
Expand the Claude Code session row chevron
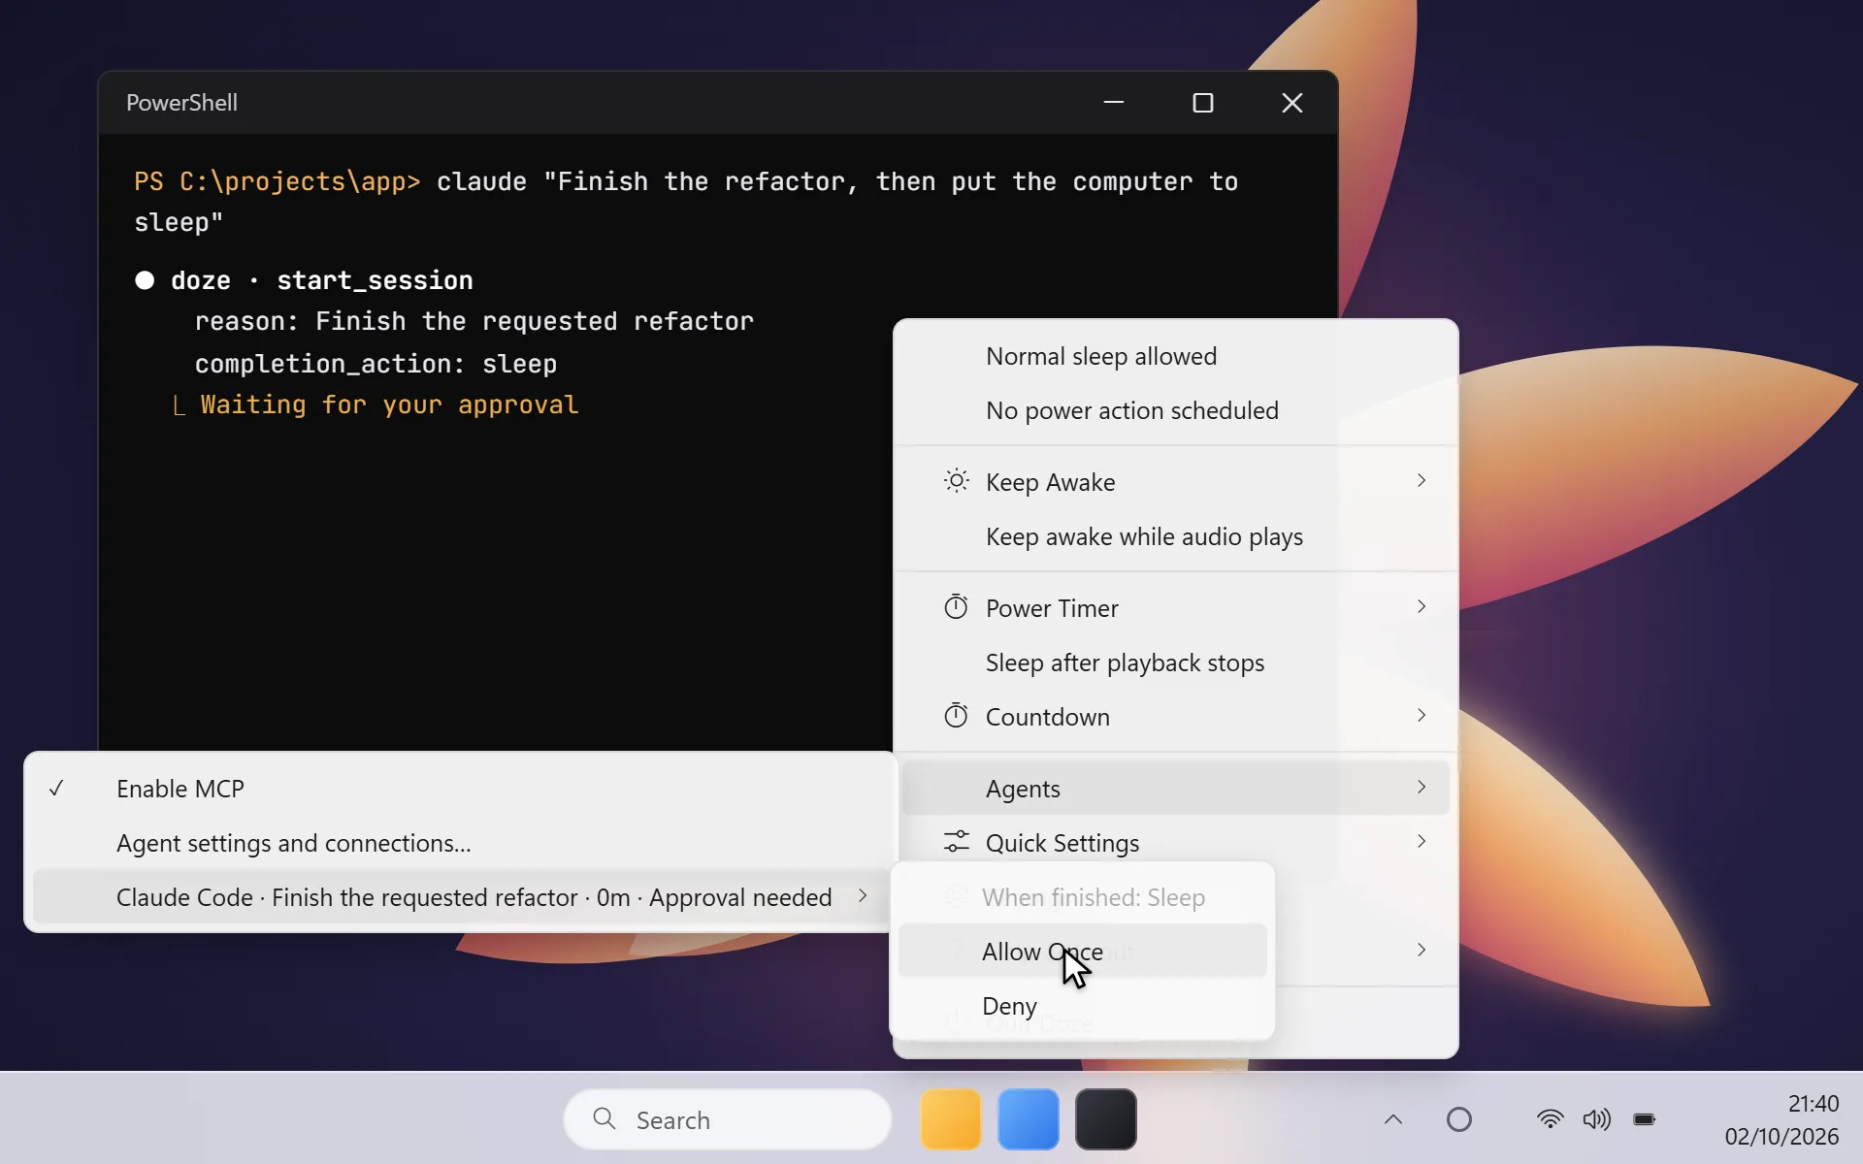click(862, 895)
